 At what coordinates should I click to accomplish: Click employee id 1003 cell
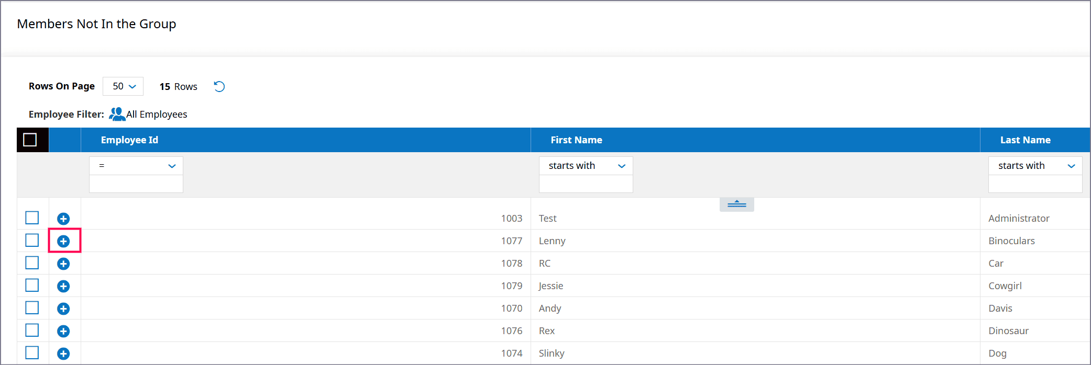click(512, 219)
